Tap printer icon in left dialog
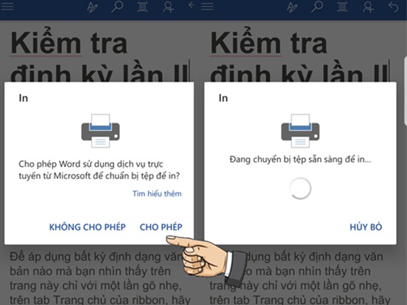The image size is (407, 305). point(100,131)
